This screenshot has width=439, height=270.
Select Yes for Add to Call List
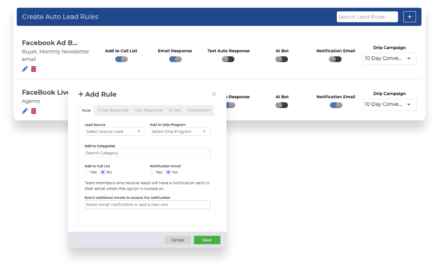(x=86, y=172)
